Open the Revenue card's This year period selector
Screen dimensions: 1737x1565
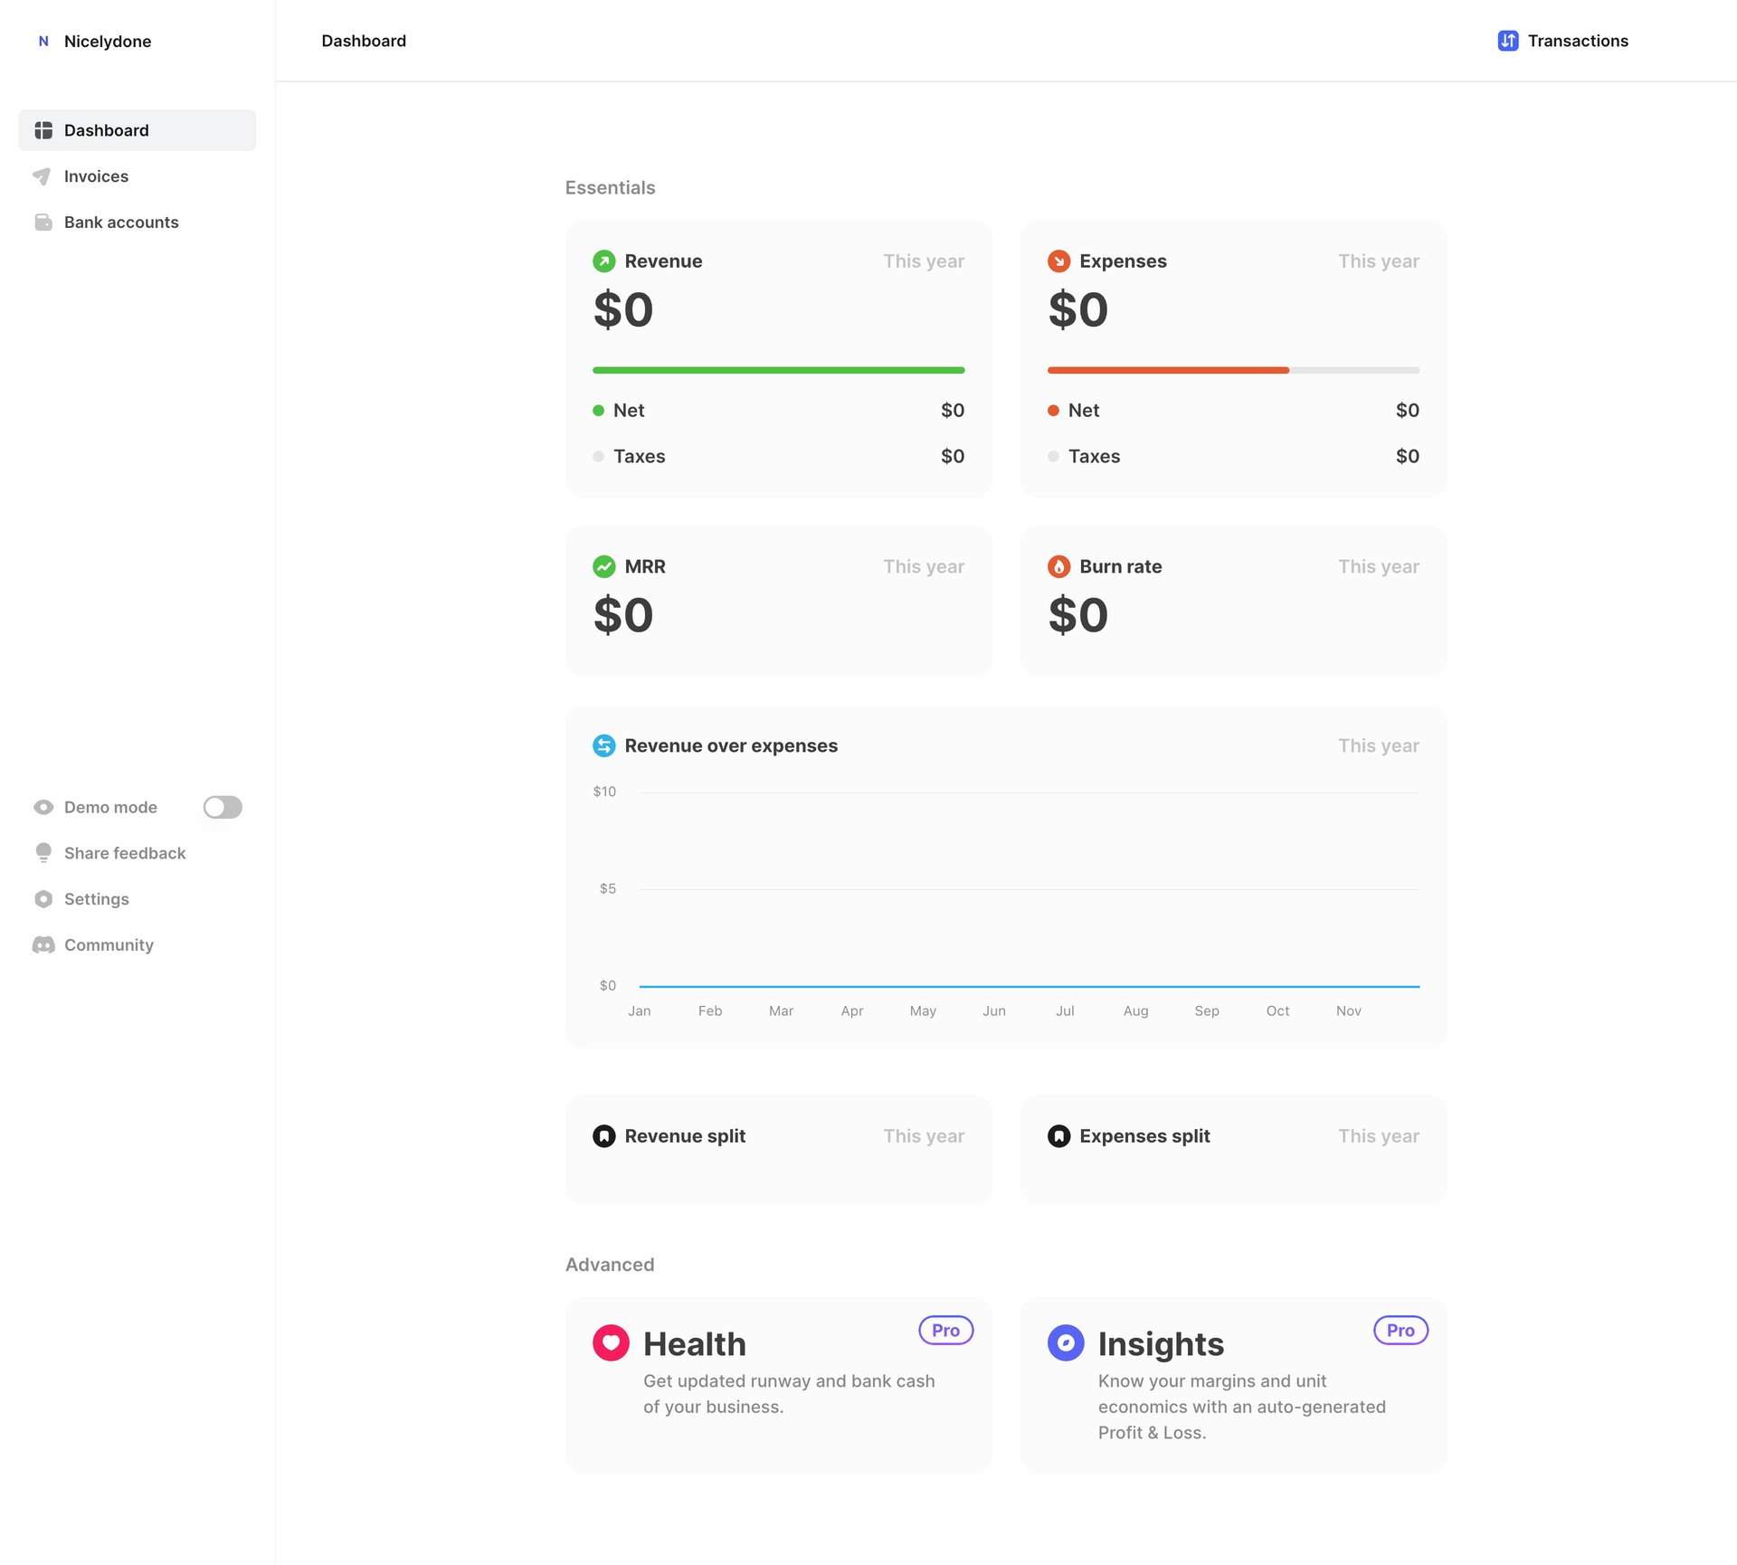tap(924, 261)
